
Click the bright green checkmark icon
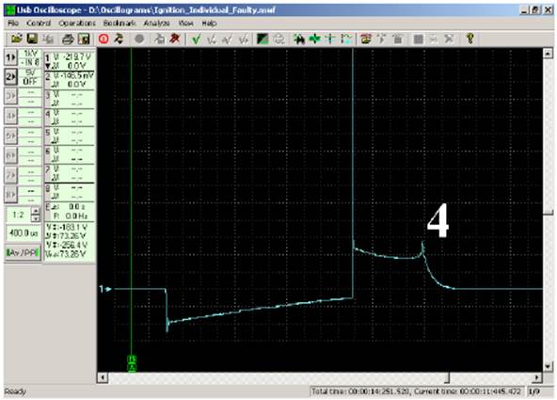(x=196, y=39)
